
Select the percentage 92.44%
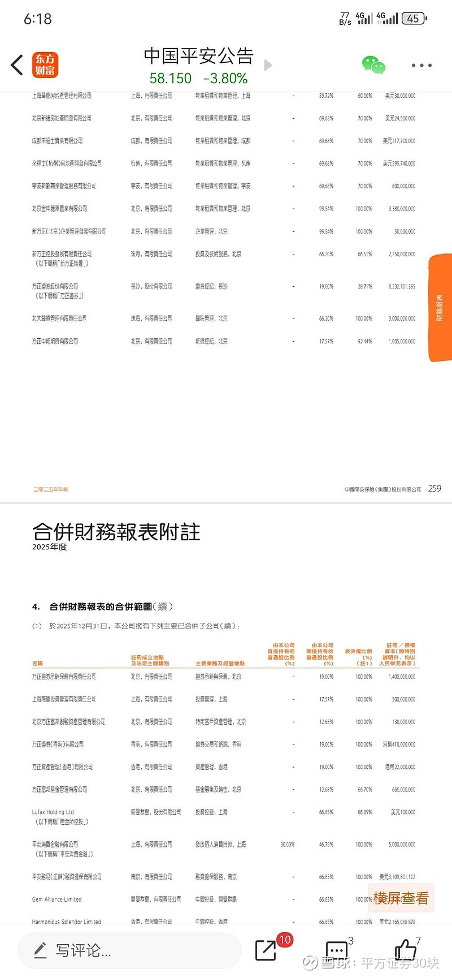[x=365, y=341]
